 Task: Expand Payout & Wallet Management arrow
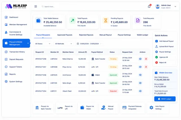tap(28, 43)
